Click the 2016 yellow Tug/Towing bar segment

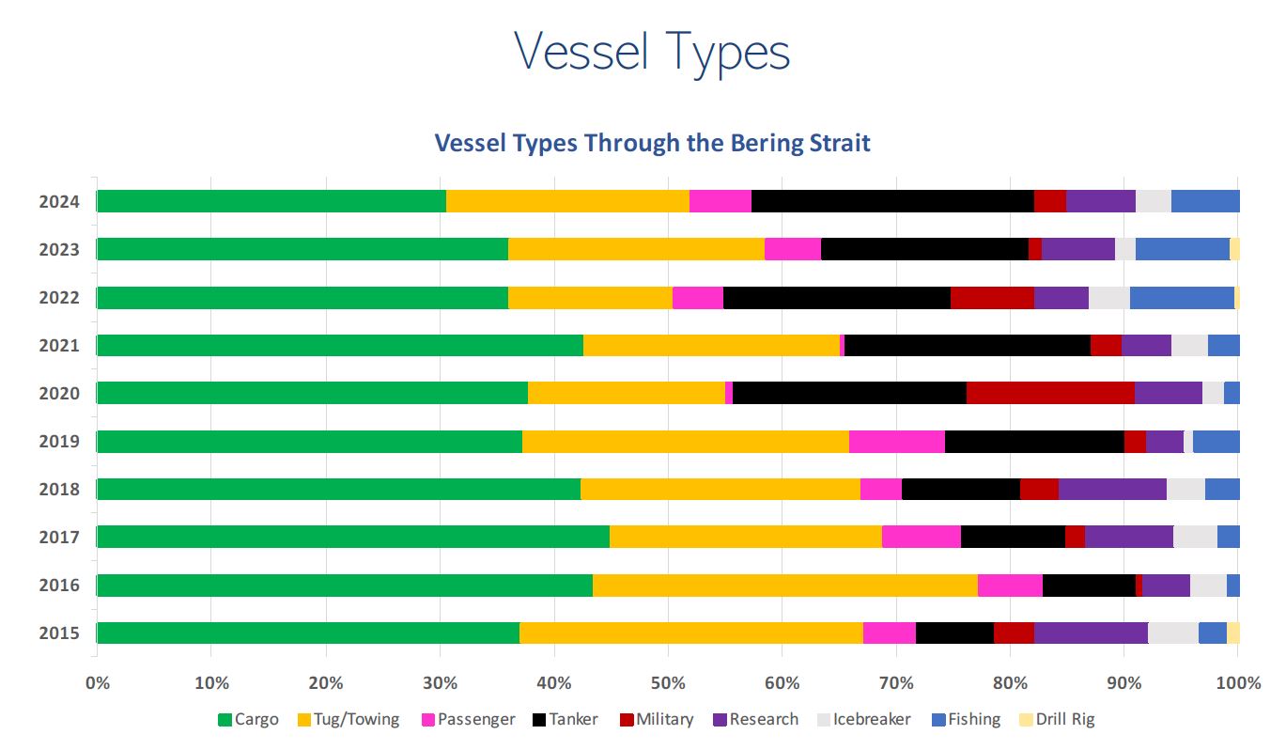(x=784, y=585)
